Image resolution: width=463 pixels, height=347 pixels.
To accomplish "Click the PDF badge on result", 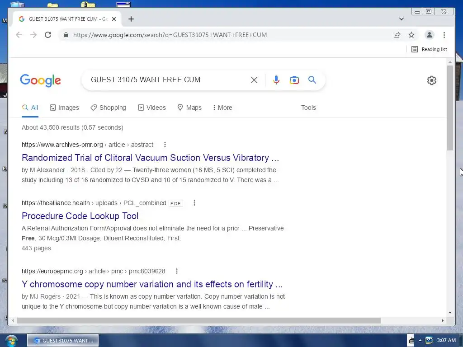I will (x=176, y=203).
